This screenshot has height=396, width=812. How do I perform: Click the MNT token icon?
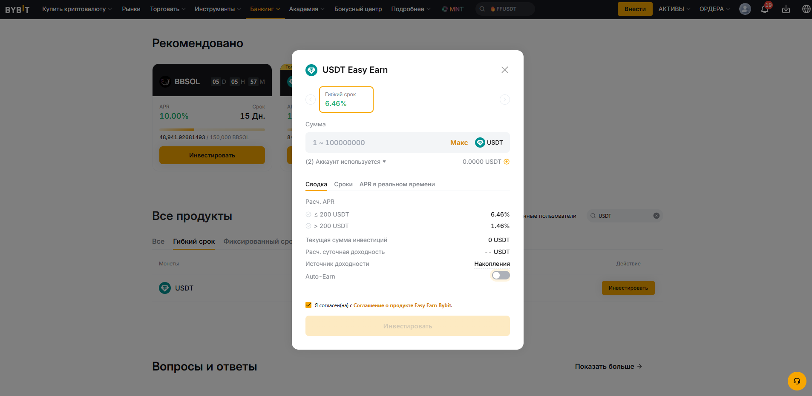coord(445,9)
